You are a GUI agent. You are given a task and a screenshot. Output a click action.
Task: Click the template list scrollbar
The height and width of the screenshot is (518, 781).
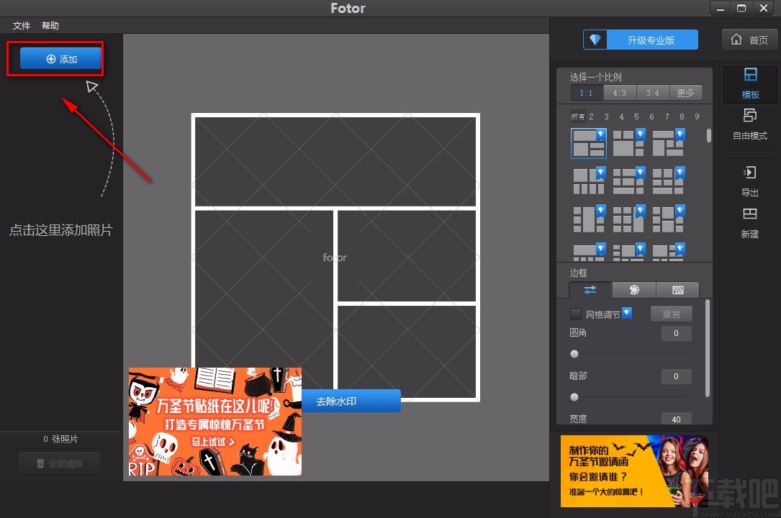point(709,135)
